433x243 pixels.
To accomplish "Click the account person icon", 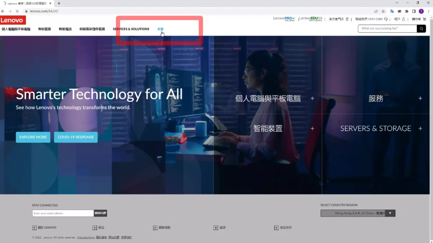I will (404, 19).
